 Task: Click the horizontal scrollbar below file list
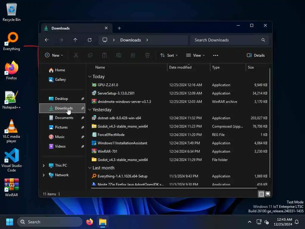tap(174, 188)
